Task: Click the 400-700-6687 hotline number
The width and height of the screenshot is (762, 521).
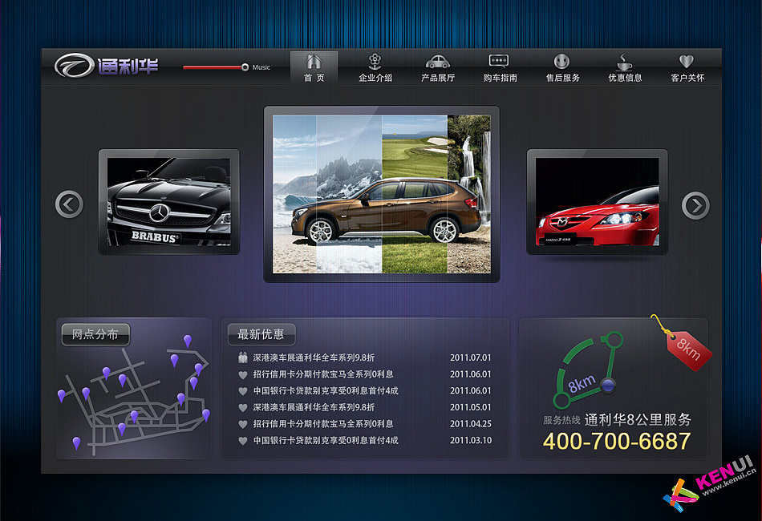Action: pyautogui.click(x=617, y=442)
